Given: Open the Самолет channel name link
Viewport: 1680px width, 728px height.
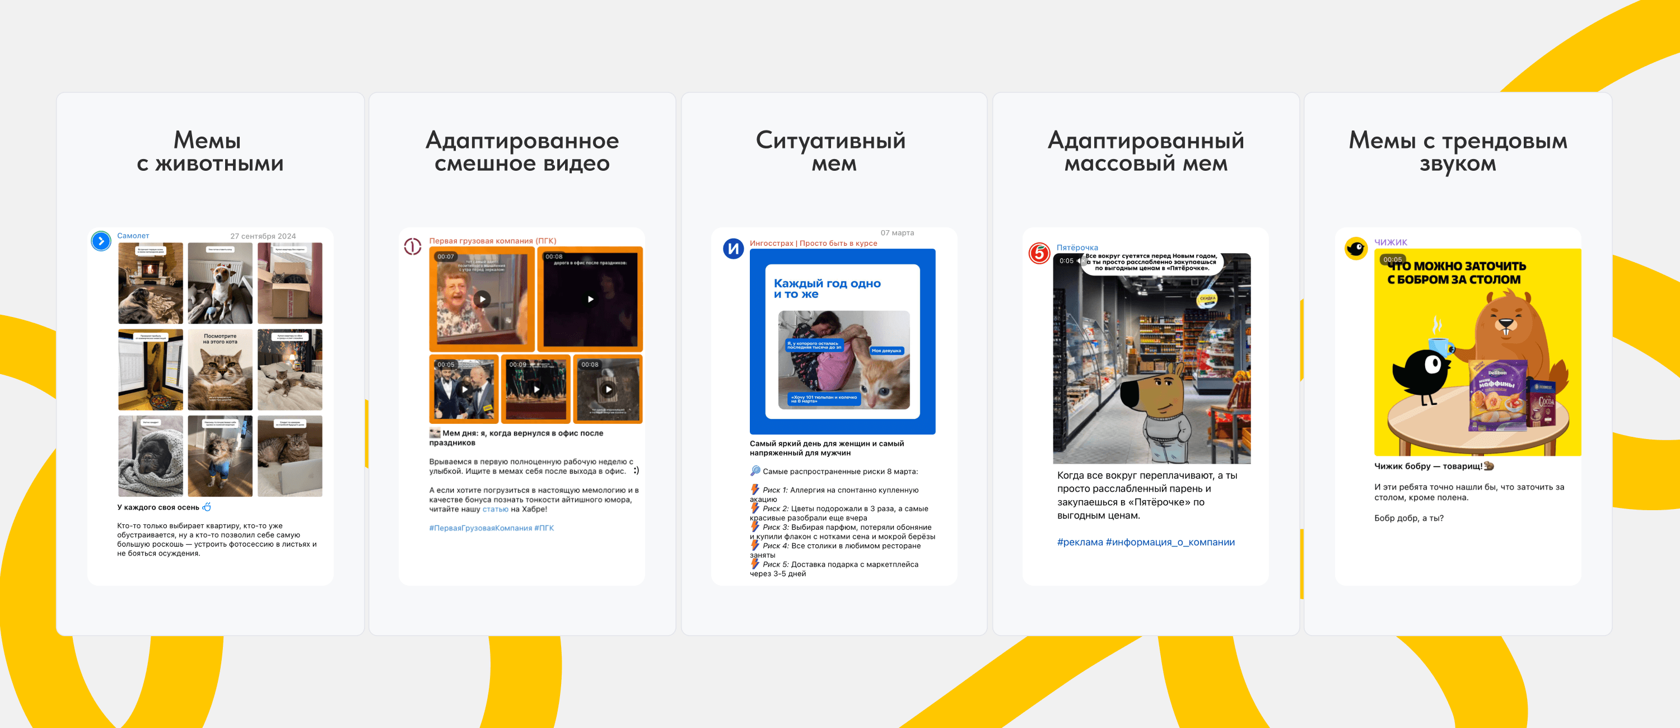Looking at the screenshot, I should click(133, 236).
